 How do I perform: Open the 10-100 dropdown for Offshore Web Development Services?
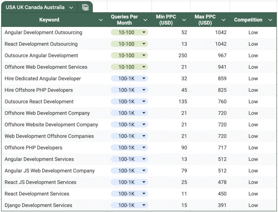tap(144, 67)
